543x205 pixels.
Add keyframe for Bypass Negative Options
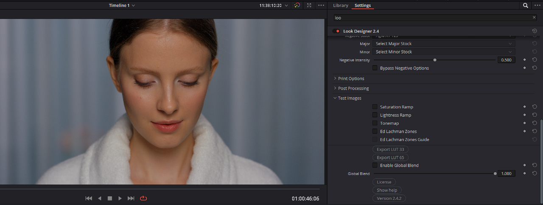525,68
